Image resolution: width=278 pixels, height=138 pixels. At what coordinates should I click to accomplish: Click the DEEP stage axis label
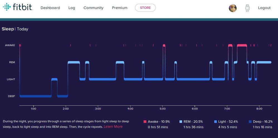(x=11, y=96)
